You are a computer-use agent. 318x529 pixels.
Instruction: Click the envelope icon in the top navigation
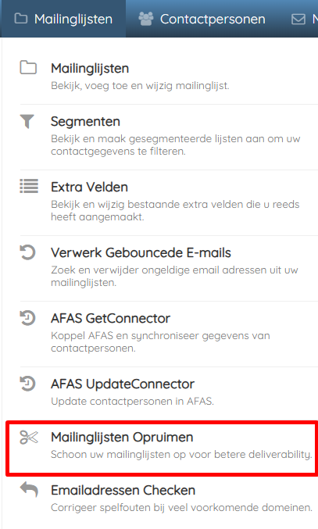(x=298, y=20)
